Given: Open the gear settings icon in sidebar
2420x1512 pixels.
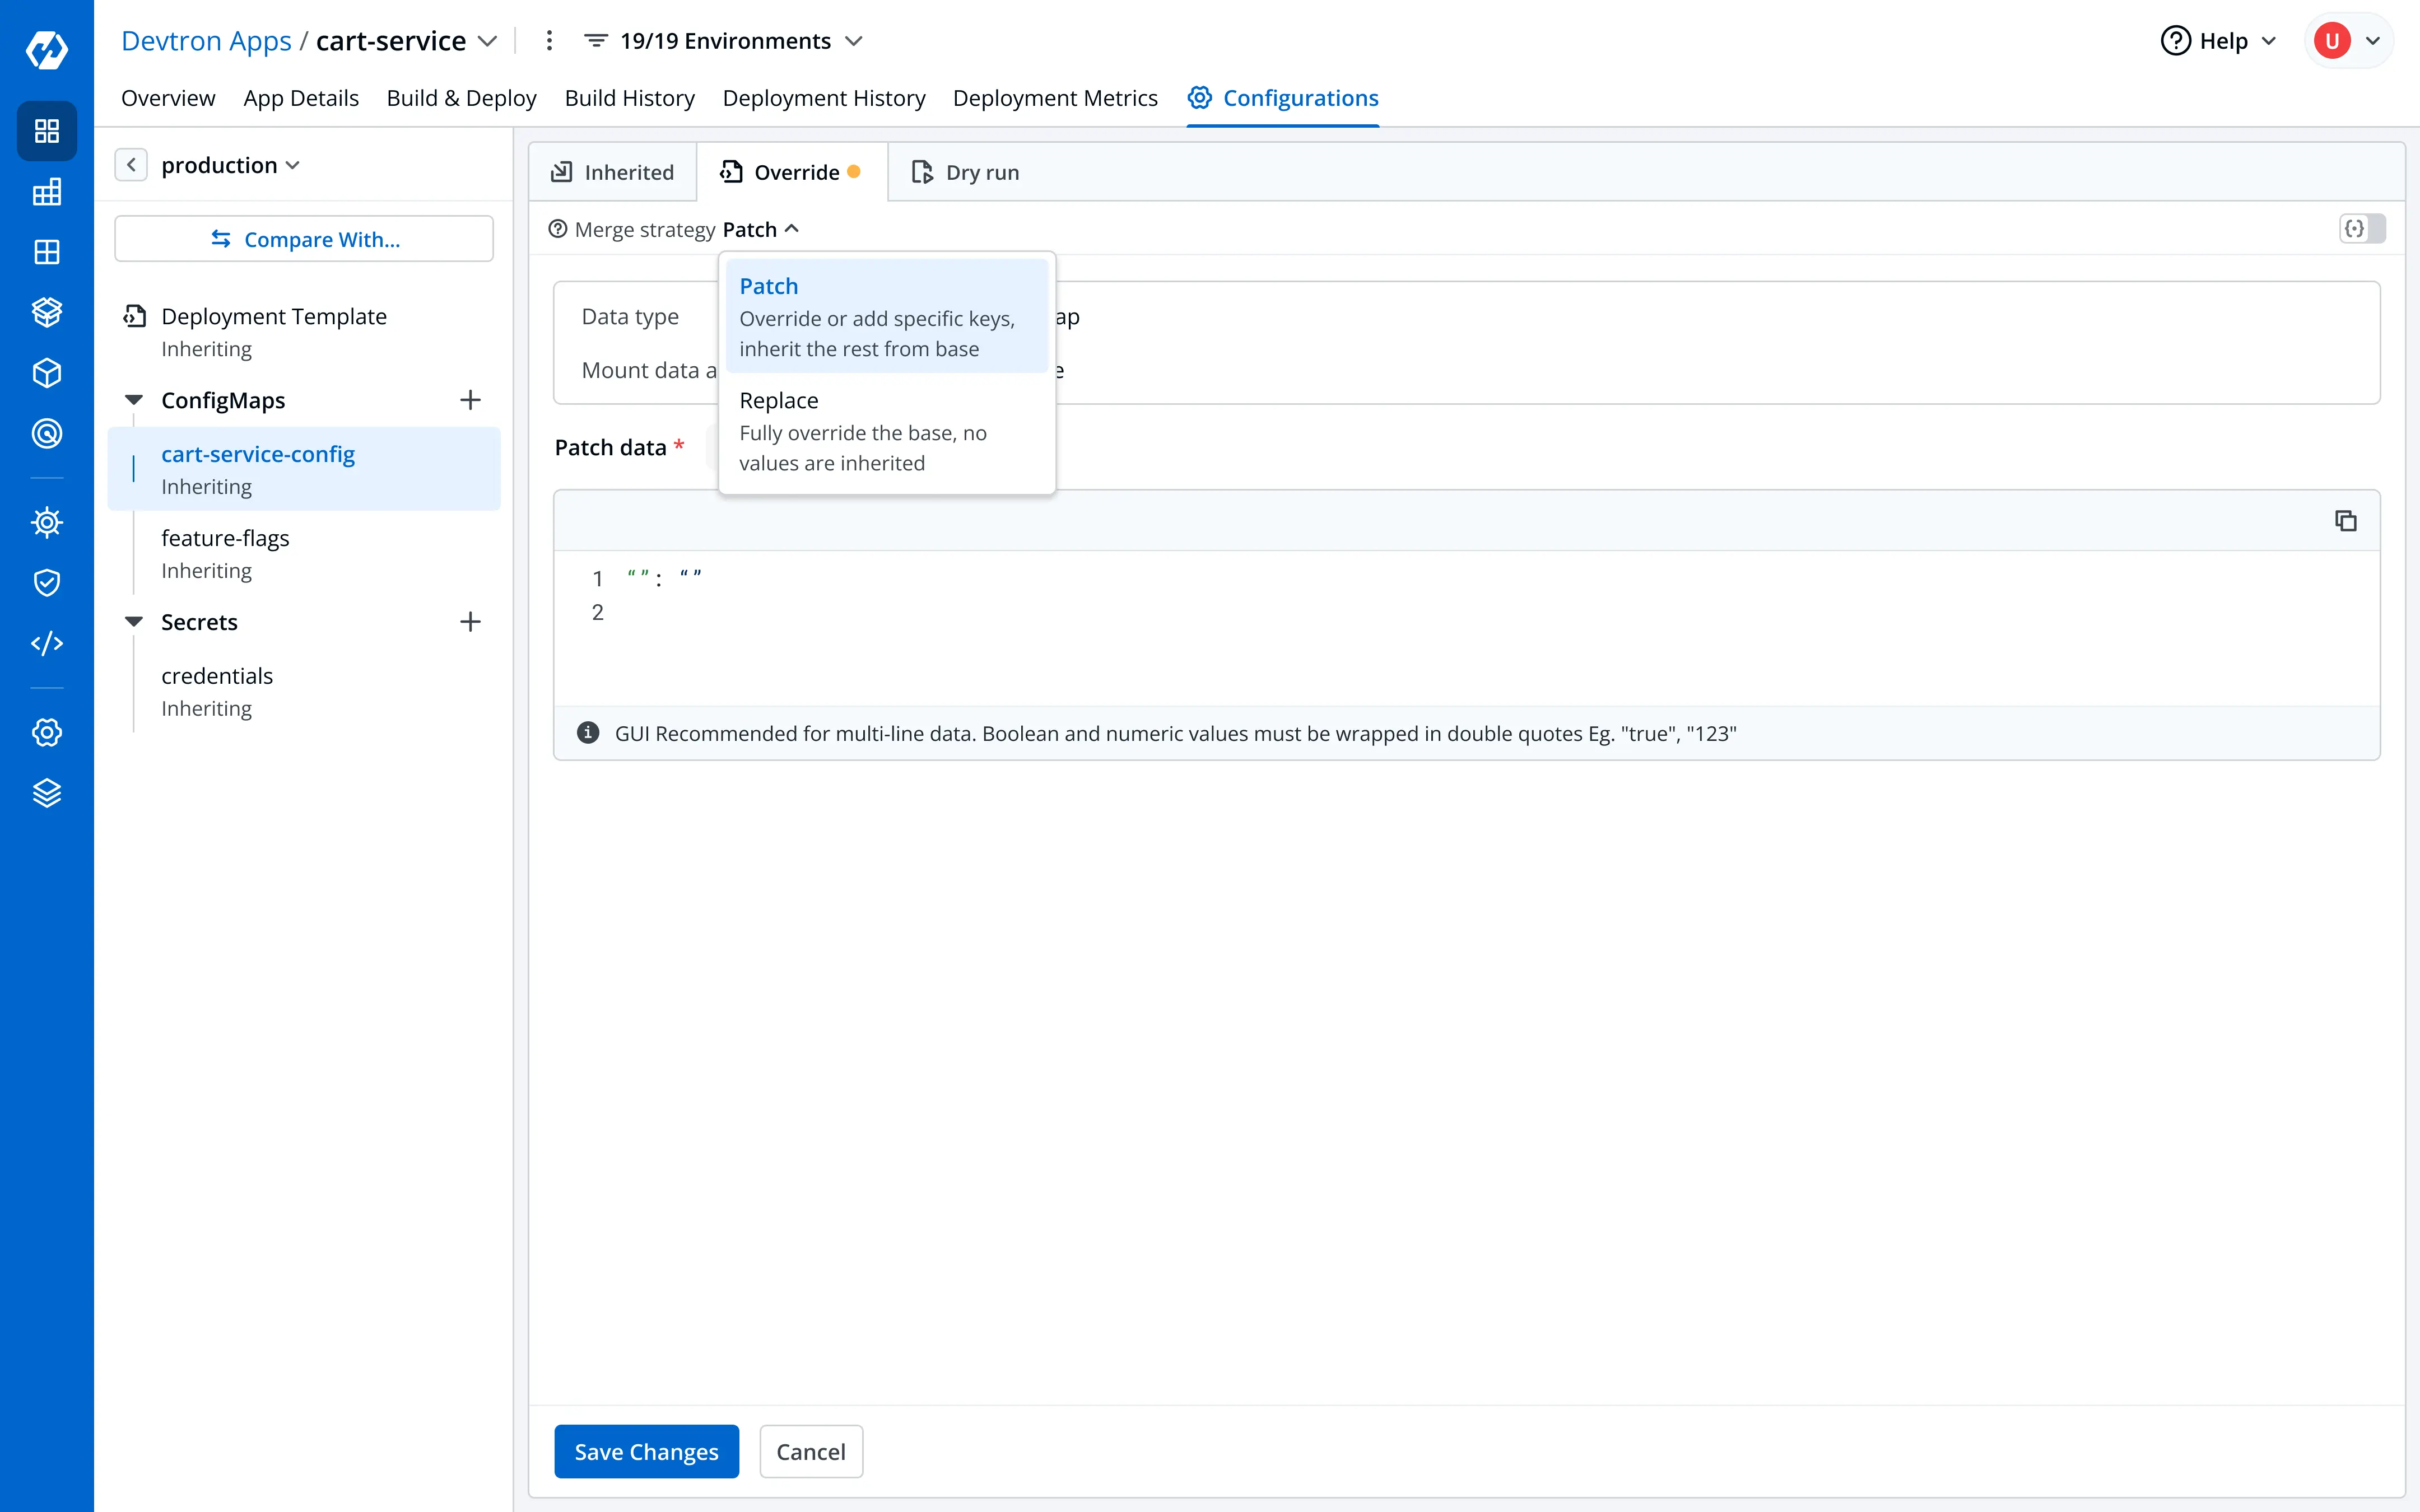Looking at the screenshot, I should [x=47, y=732].
